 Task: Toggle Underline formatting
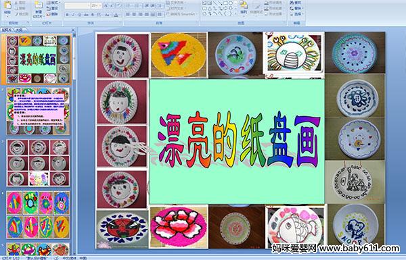(x=79, y=15)
